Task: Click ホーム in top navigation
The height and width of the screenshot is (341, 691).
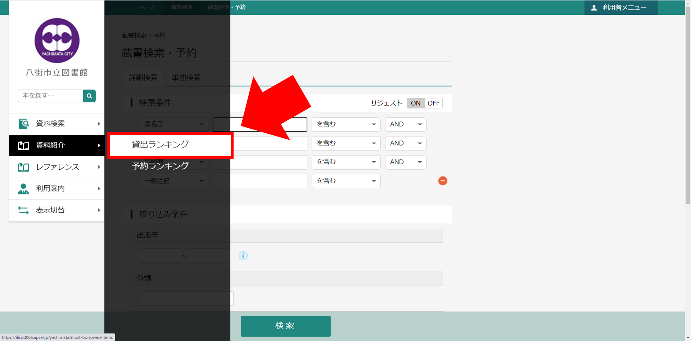Action: click(148, 7)
